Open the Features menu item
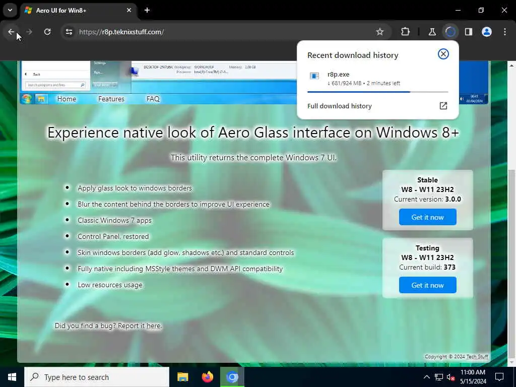516x387 pixels. (x=111, y=99)
